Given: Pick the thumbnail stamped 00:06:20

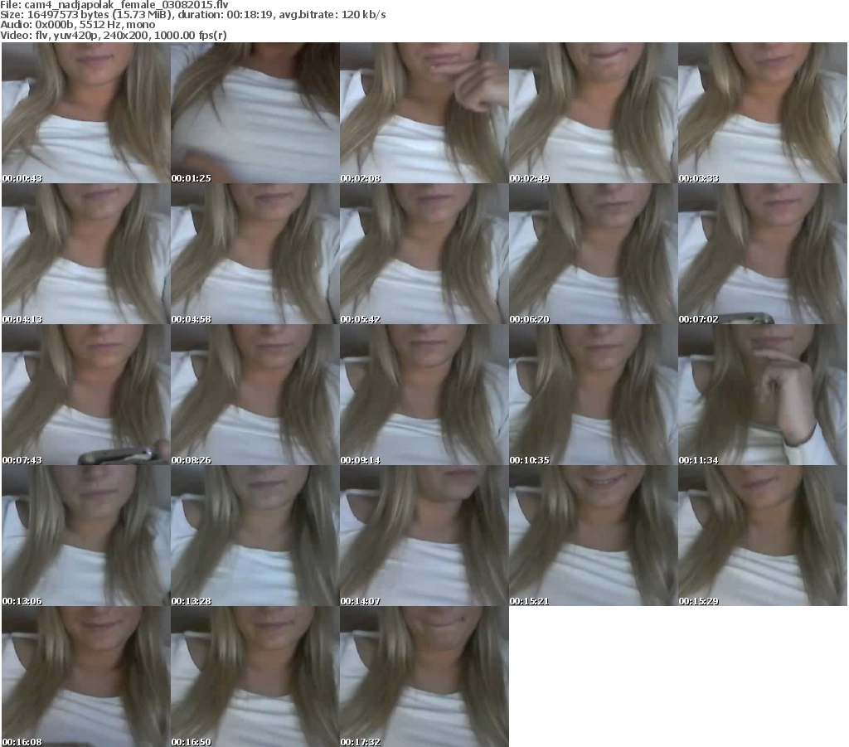Looking at the screenshot, I should point(593,254).
